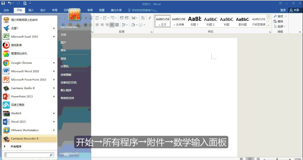Collapse the ribbon with the chevron
The width and height of the screenshot is (303, 160).
click(x=300, y=32)
